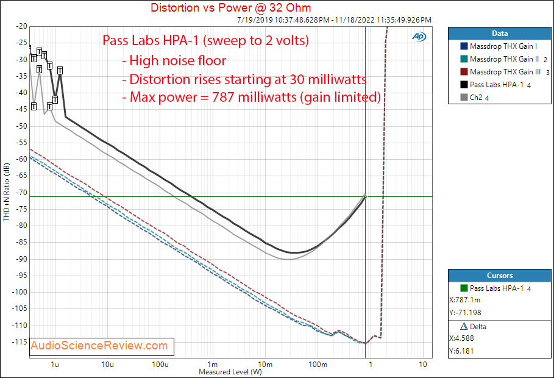Viewport: 554px width, 378px height.
Task: Click the "Delta" label in Cursors
Action: click(478, 326)
